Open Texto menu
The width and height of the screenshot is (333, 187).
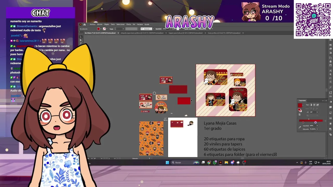[x=113, y=24]
